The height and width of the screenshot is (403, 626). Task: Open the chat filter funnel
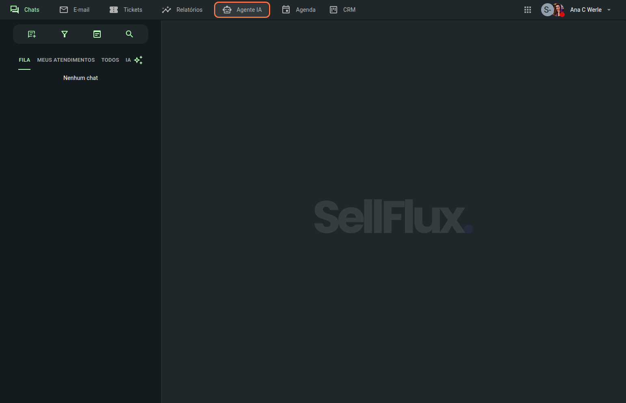[x=64, y=34]
